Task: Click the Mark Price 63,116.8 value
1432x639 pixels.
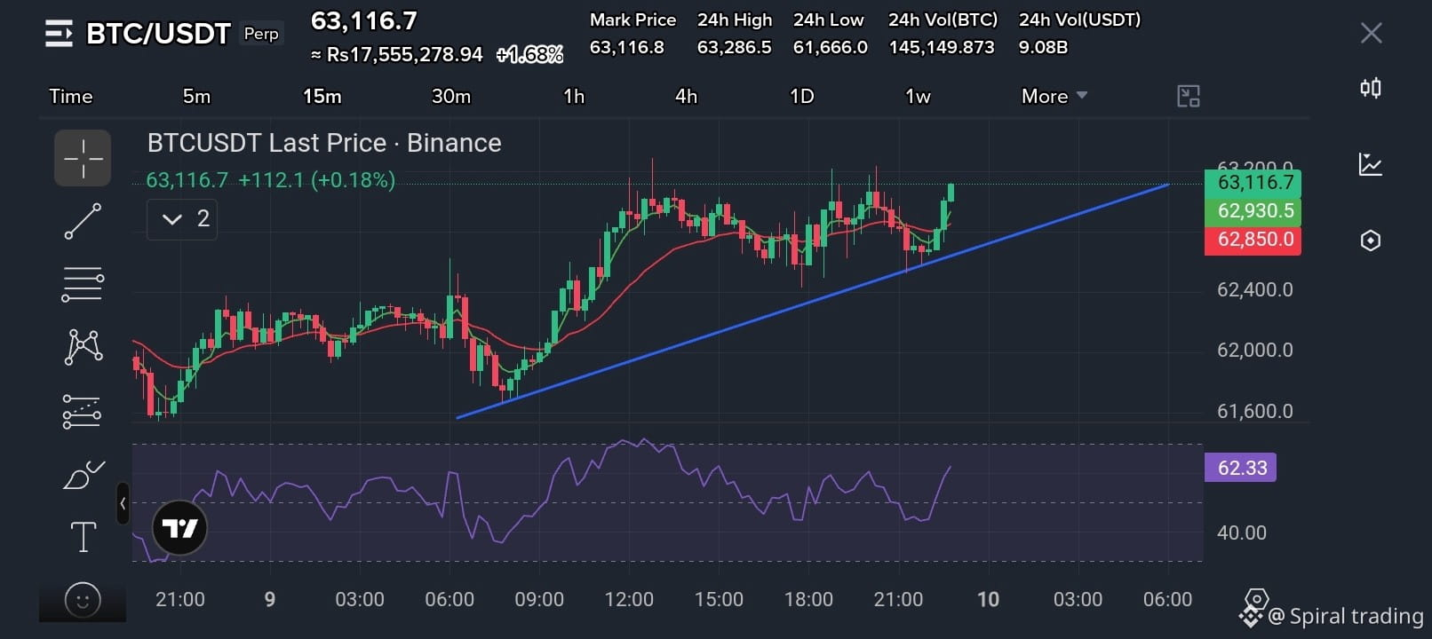Action: pos(627,47)
